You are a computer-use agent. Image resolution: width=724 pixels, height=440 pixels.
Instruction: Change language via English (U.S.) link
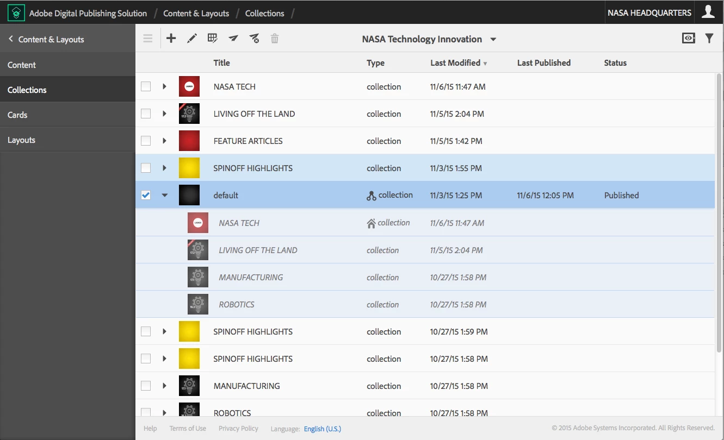(x=323, y=429)
